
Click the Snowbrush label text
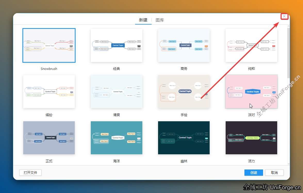(49, 69)
